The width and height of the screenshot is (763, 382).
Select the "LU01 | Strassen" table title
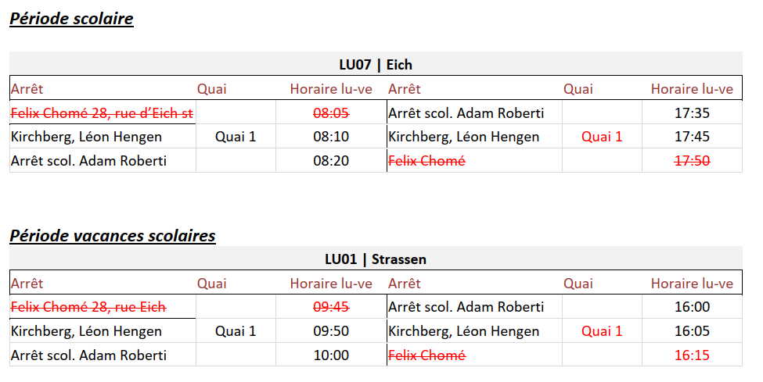click(376, 259)
